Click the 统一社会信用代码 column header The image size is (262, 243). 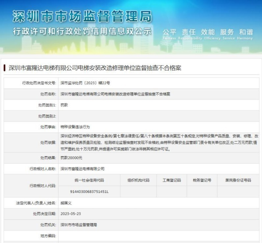click(x=90, y=180)
